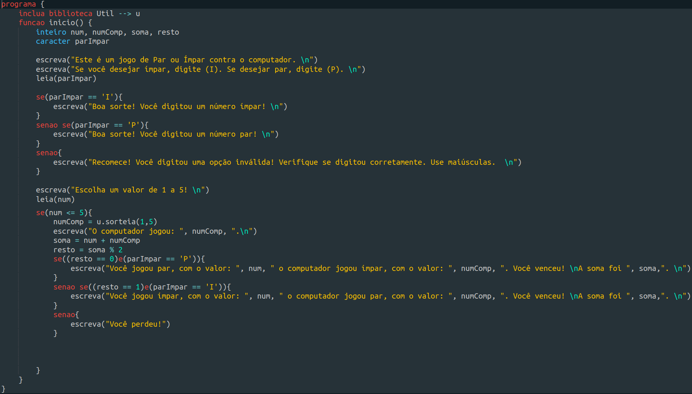Viewport: 692px width, 394px height.
Task: Click the "inicio" function name
Action: [62, 23]
